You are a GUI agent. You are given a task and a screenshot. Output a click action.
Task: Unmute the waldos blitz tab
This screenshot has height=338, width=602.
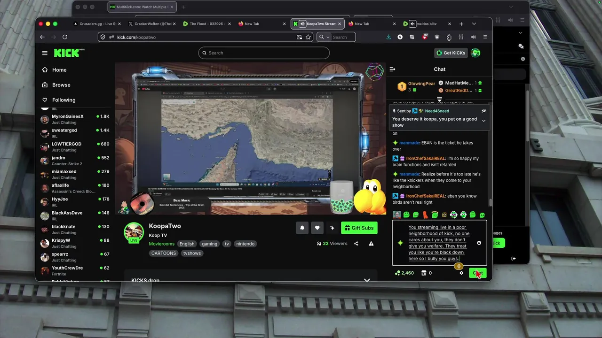[x=412, y=24]
